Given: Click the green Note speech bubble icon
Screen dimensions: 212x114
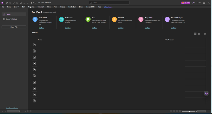Looking at the screenshot, I should 88,19.
